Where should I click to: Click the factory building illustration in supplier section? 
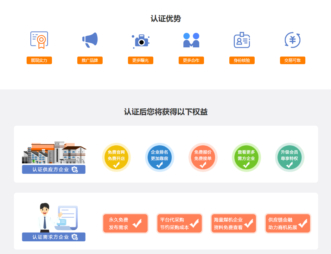[54, 152]
